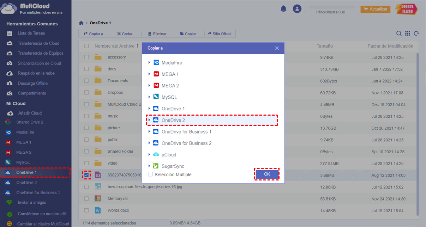This screenshot has height=227, width=426.
Task: Expand OneDrive 2 in Copiar a dialog
Action: (x=149, y=120)
